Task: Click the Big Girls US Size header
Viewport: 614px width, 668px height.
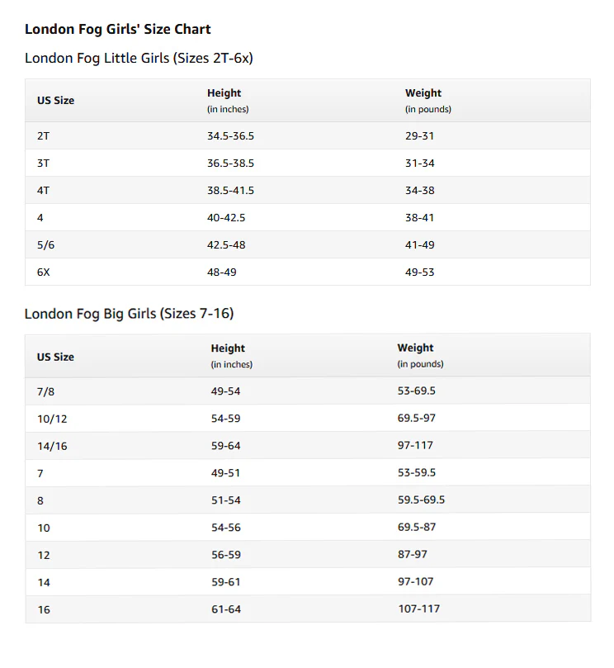Action: click(55, 357)
